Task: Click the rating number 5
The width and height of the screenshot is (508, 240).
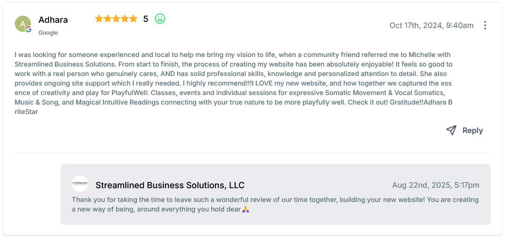Action: [x=146, y=19]
